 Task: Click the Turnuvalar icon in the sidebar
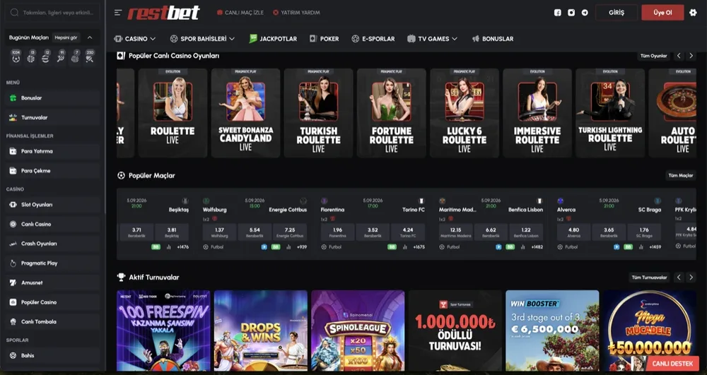click(13, 117)
